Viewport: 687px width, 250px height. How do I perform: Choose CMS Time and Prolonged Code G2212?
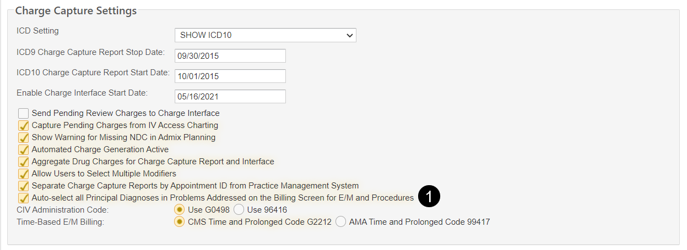point(179,222)
